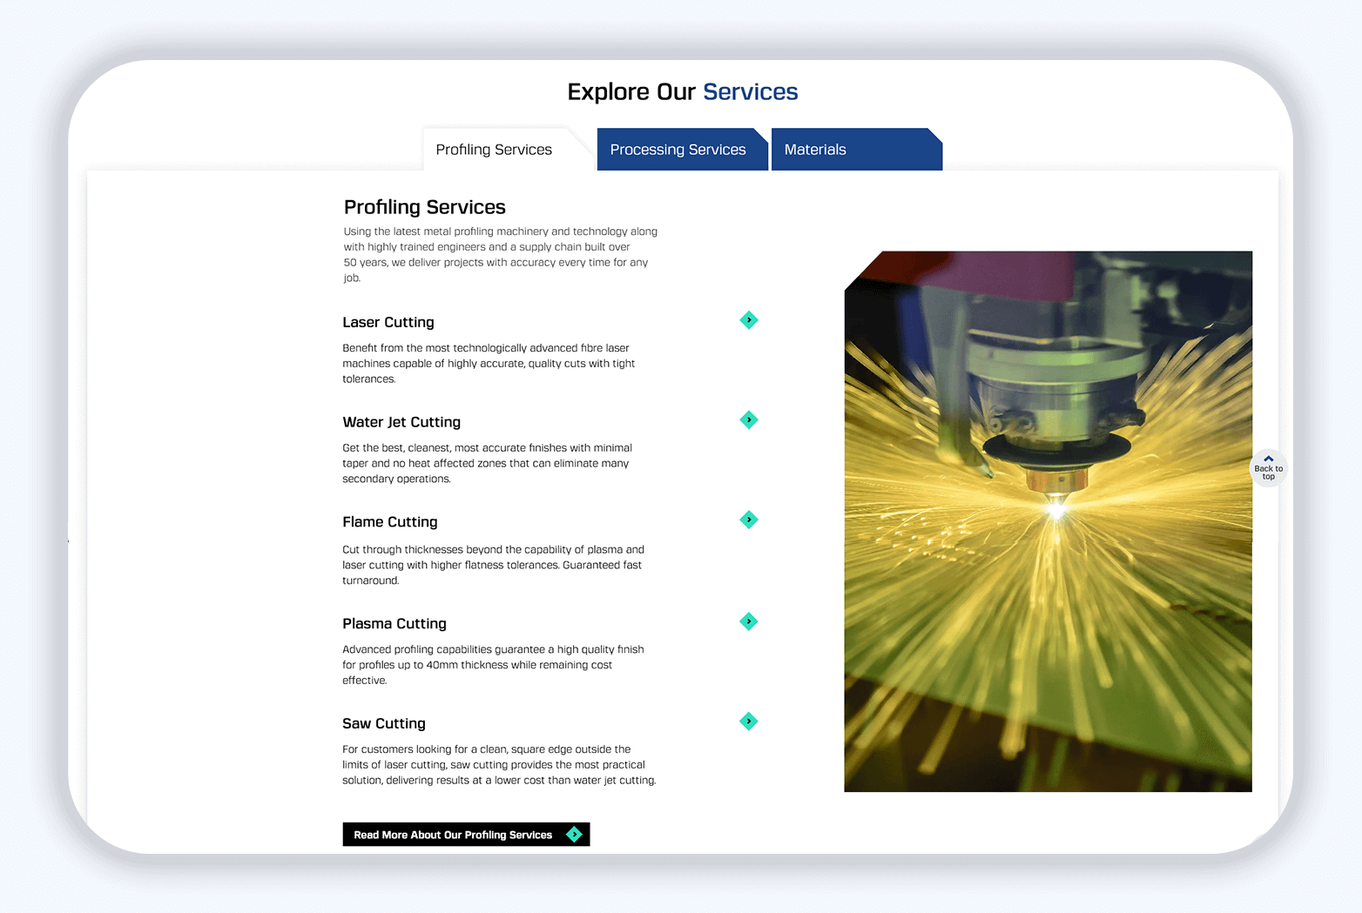Open Flame Cutting via its teal arrow icon
The width and height of the screenshot is (1362, 913).
click(748, 520)
